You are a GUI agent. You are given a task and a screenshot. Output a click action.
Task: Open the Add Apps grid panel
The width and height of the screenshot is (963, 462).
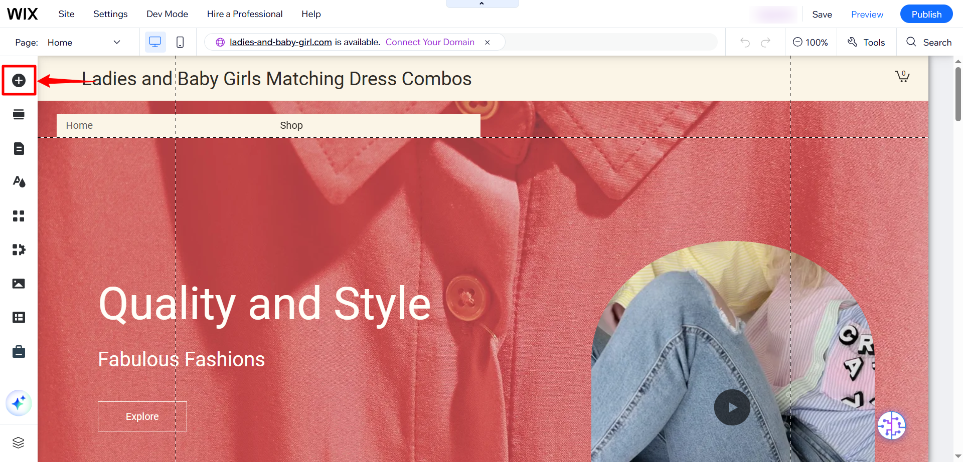tap(19, 216)
